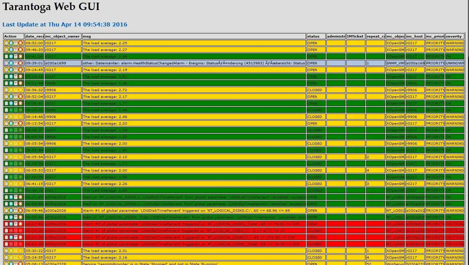Click the blue pause icon in 09:24:45 row
Screen dimensions: 469x265
coord(11,70)
